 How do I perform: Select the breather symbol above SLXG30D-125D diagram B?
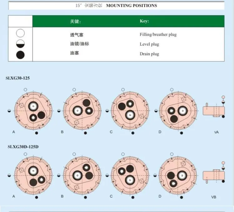(x=74, y=154)
